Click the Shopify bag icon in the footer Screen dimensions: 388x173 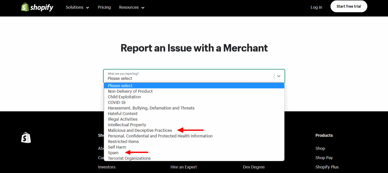coord(25,138)
